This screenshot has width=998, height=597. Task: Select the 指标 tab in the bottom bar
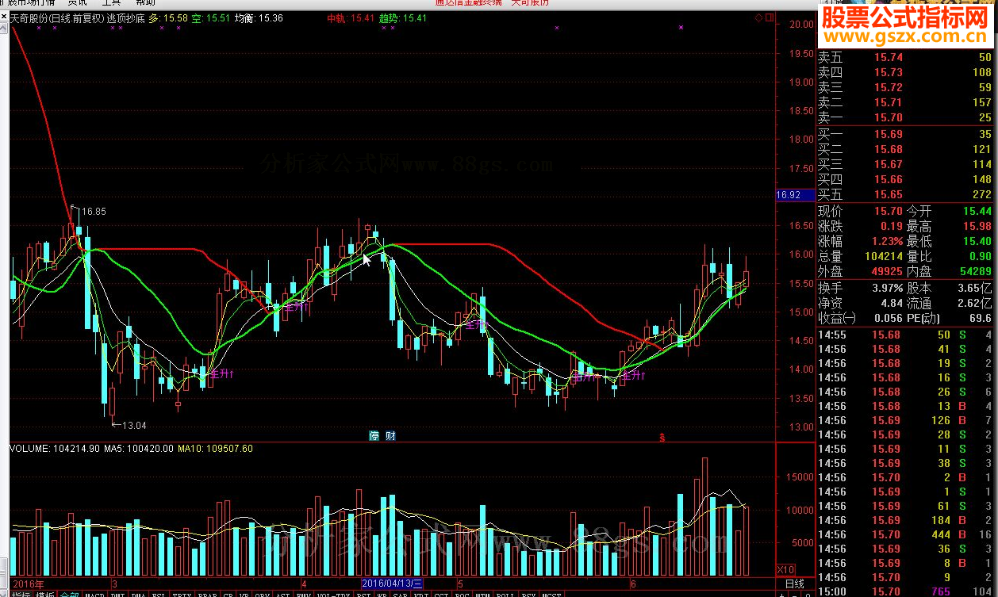point(21,593)
